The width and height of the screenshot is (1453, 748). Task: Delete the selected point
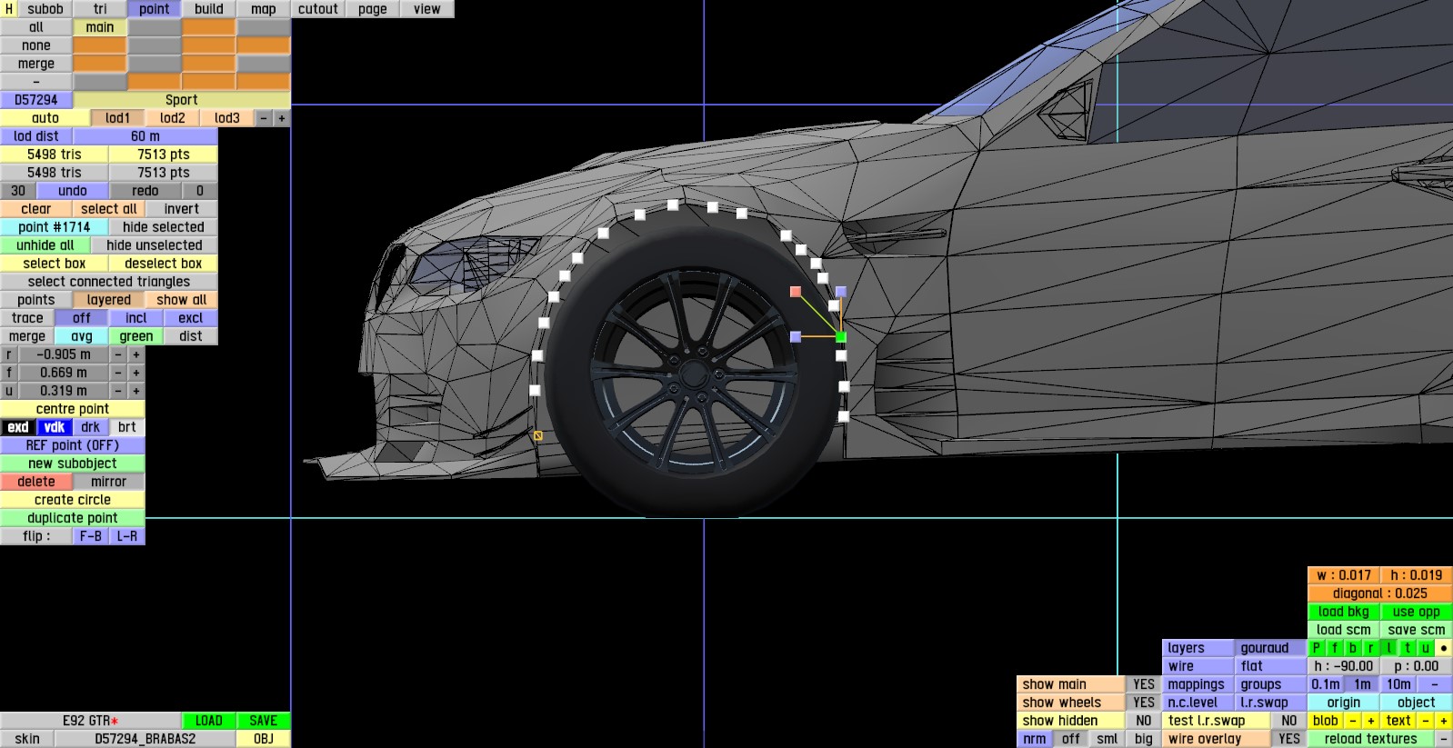click(x=36, y=482)
